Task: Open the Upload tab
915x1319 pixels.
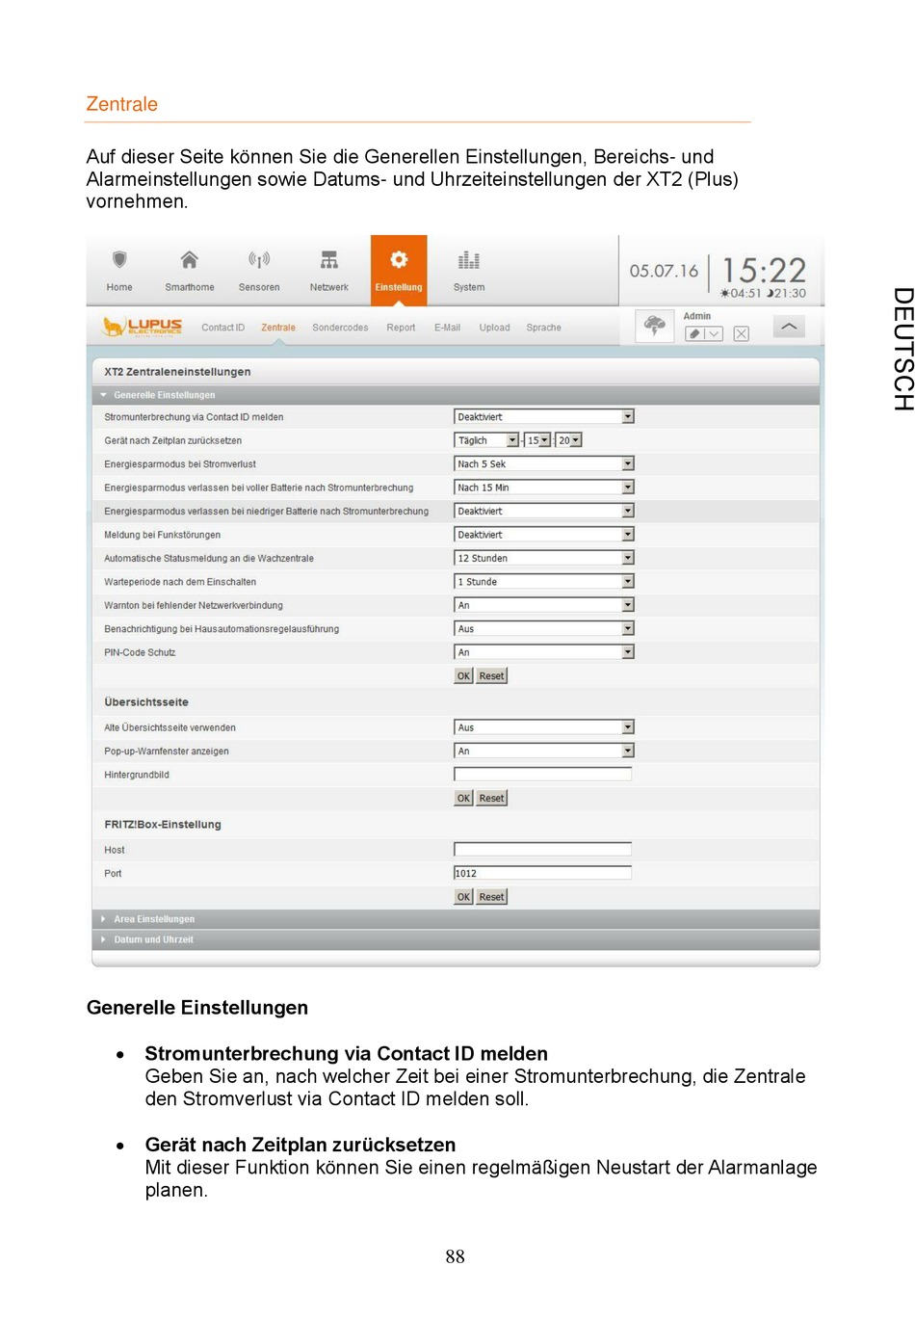Action: pyautogui.click(x=495, y=328)
